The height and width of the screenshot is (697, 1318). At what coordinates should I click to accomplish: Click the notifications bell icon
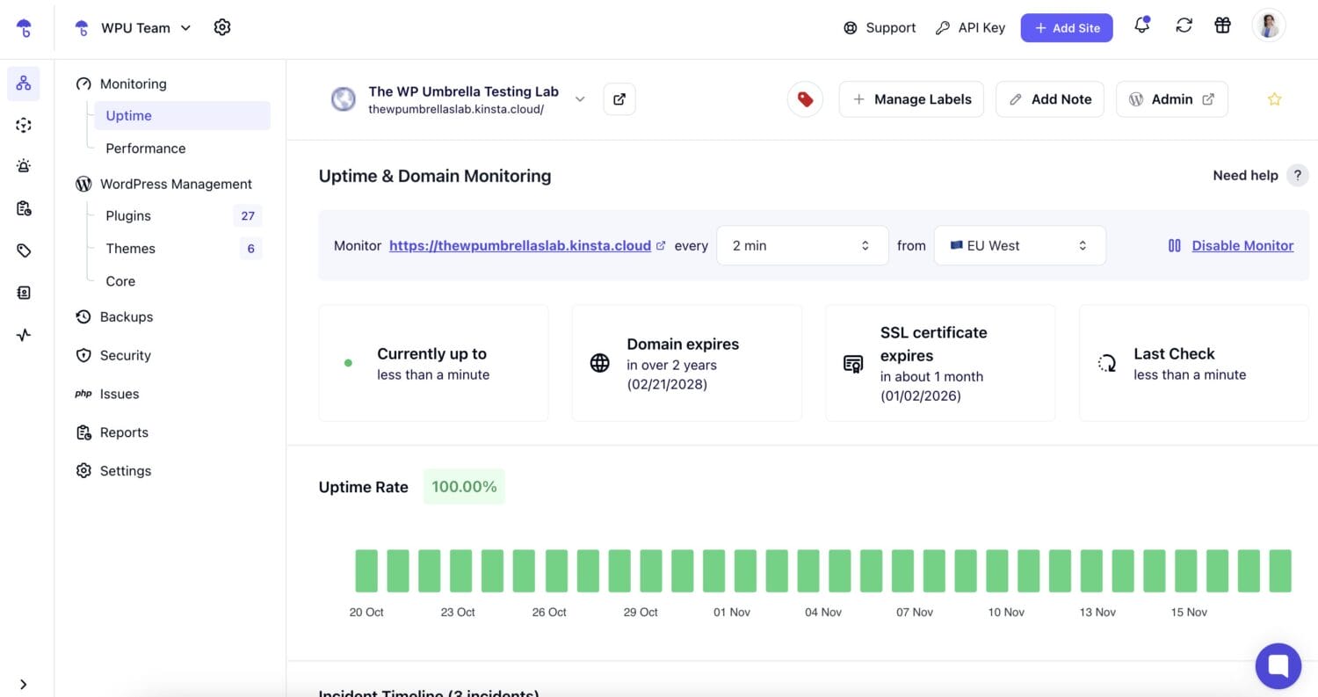[1141, 26]
